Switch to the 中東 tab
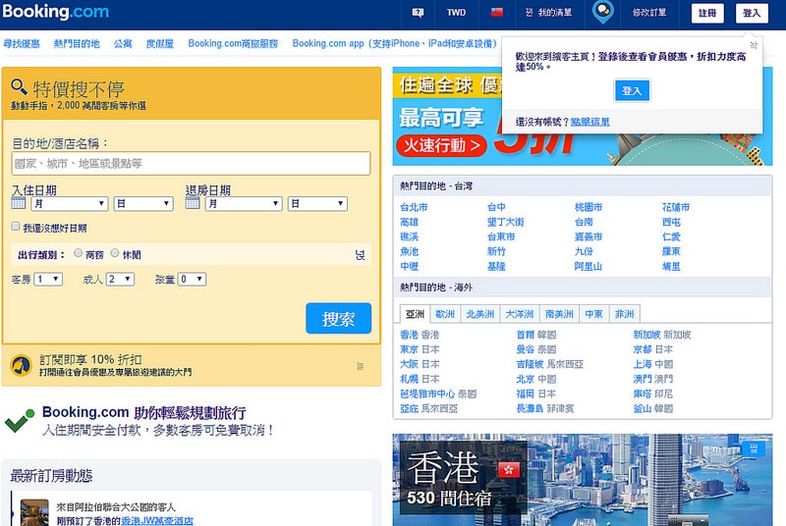 [594, 314]
